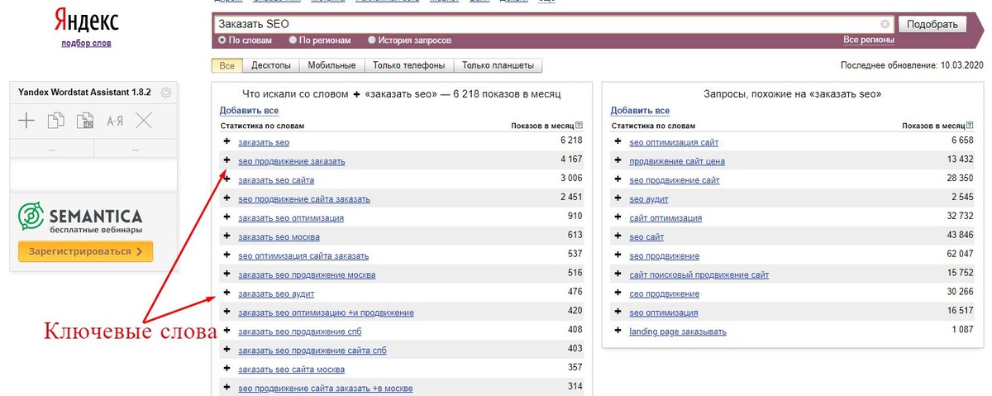The height and width of the screenshot is (396, 992).
Task: Click 'Добавить все' in similar queries column
Action: click(x=640, y=111)
